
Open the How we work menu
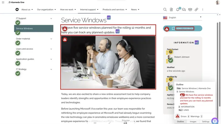coord(68,10)
